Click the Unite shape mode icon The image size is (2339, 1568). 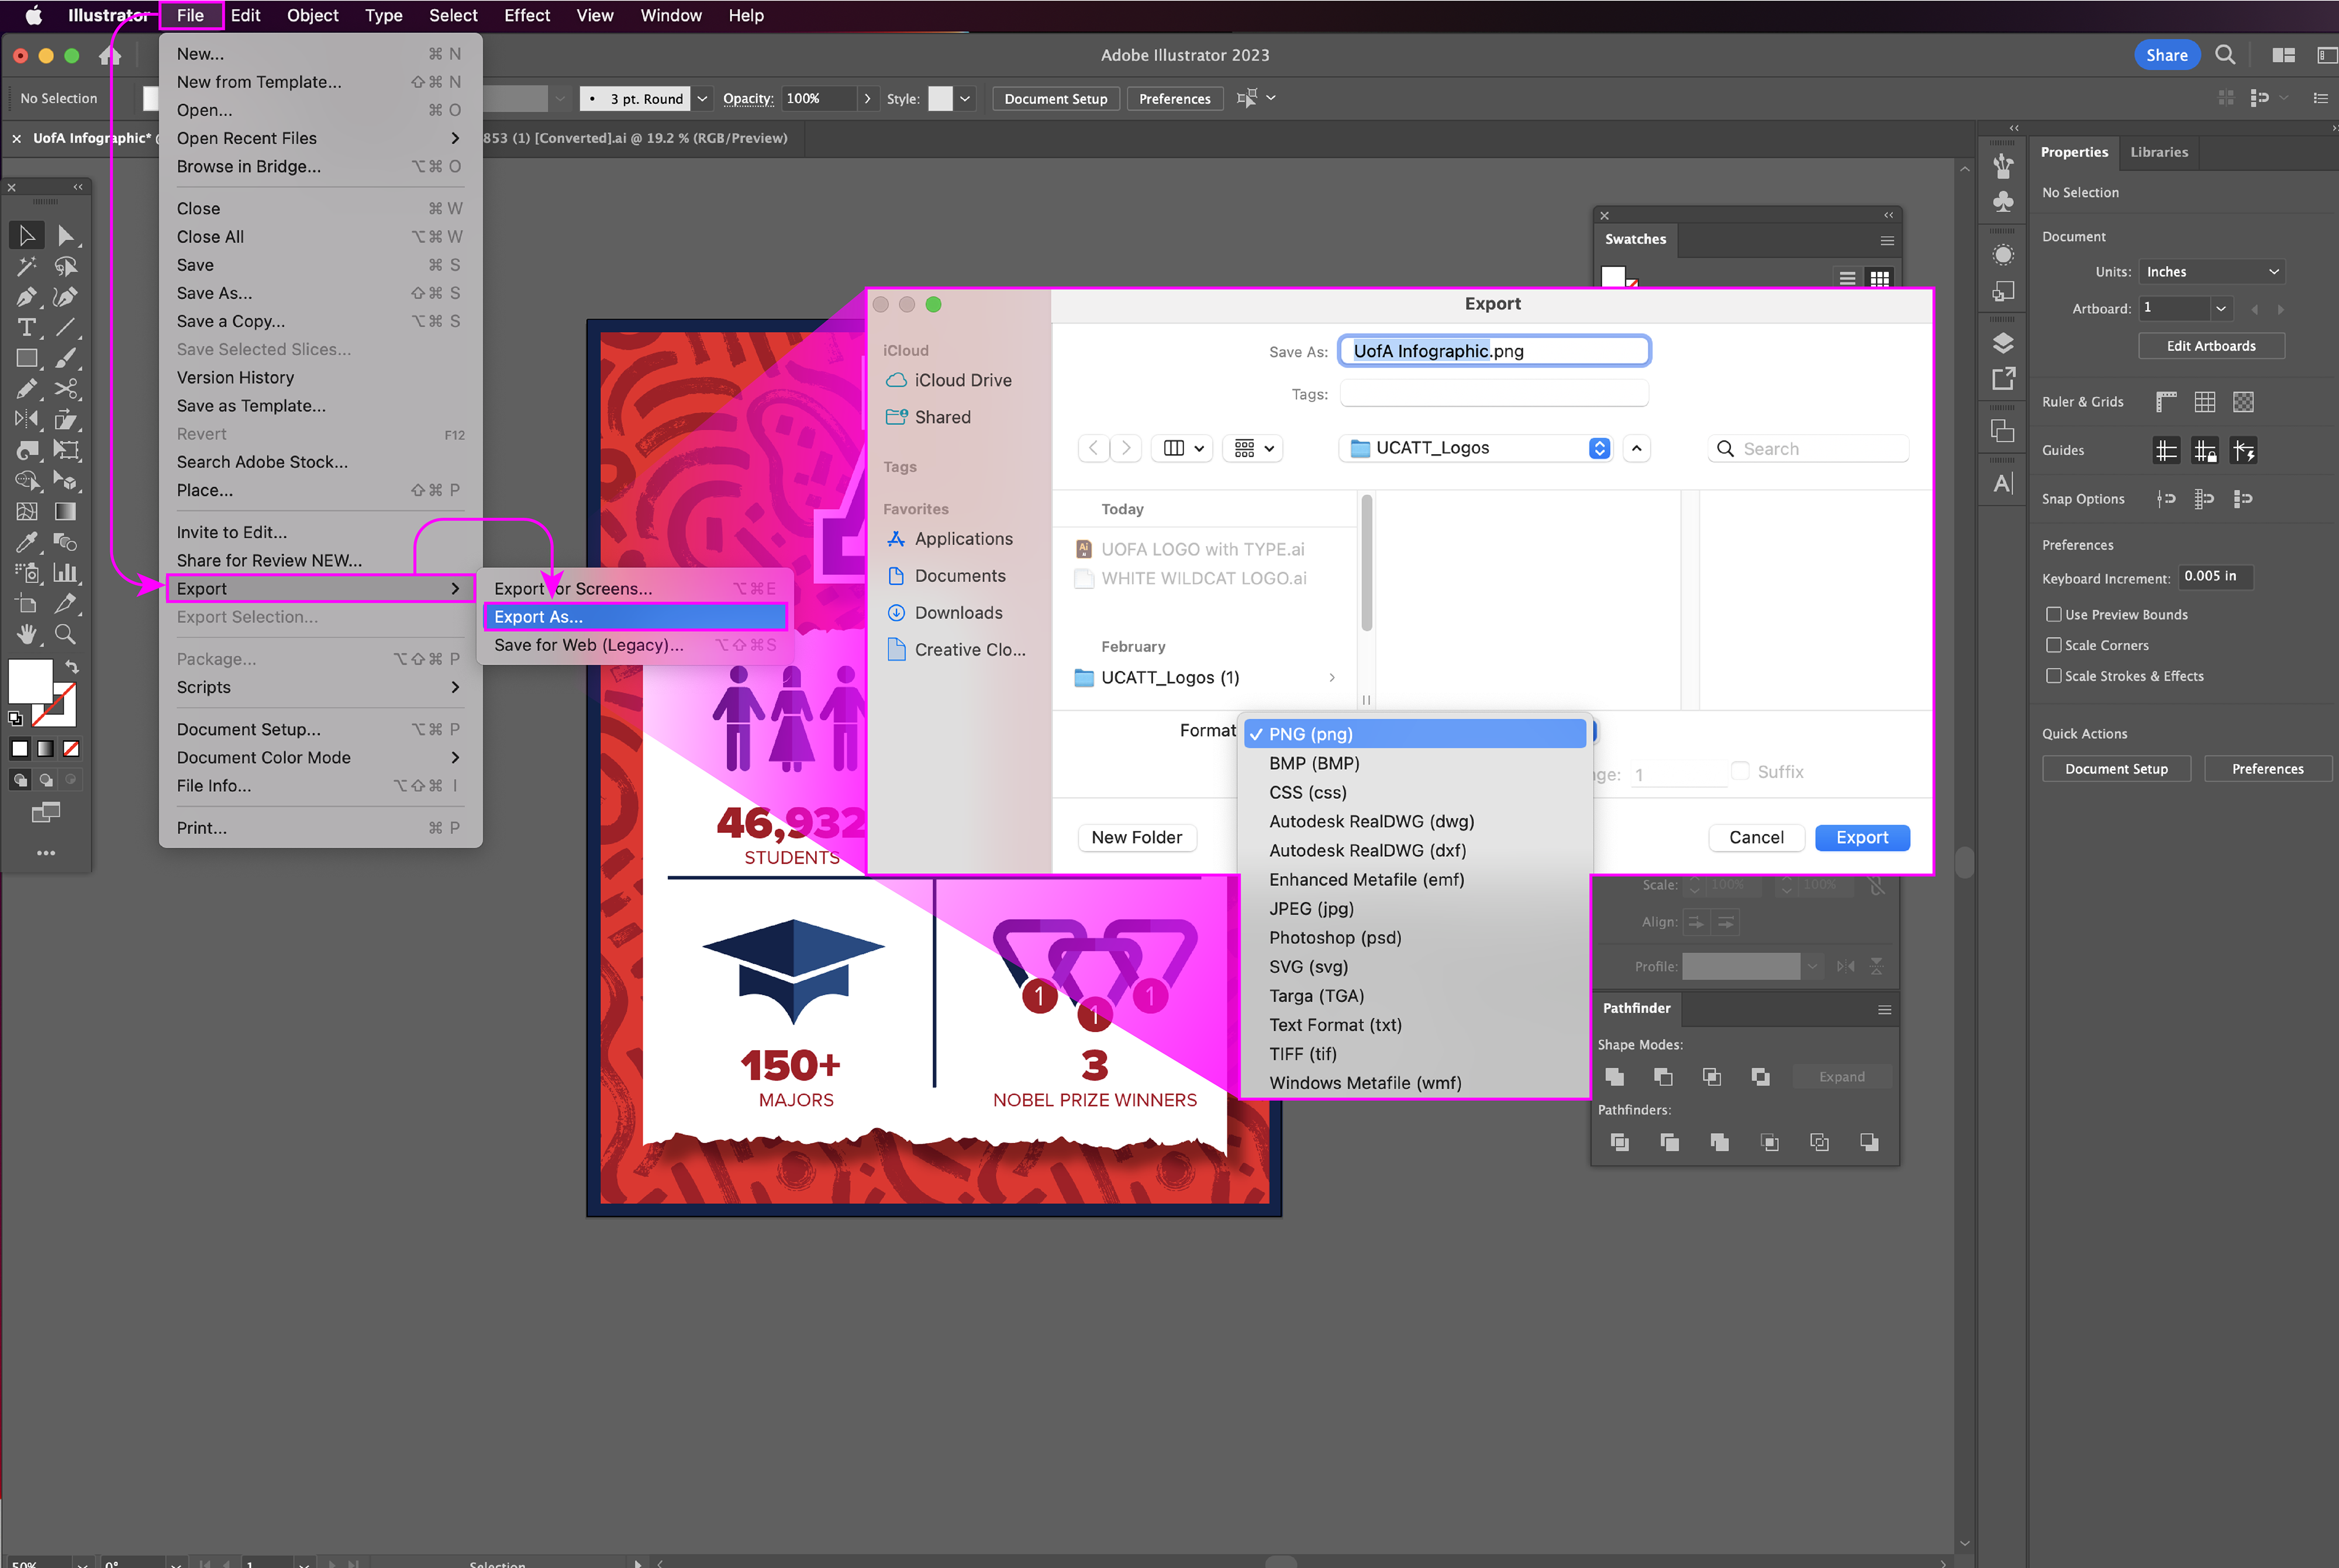1614,1076
